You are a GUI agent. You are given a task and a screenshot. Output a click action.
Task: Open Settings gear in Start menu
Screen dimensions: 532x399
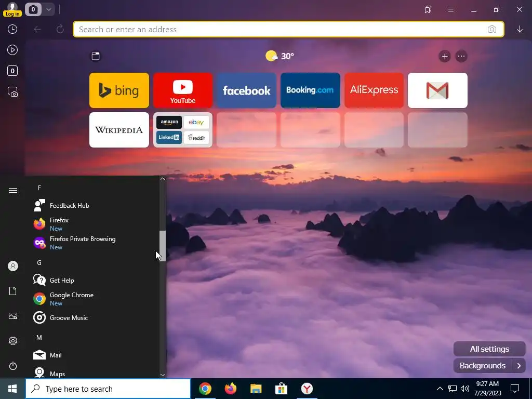(13, 341)
